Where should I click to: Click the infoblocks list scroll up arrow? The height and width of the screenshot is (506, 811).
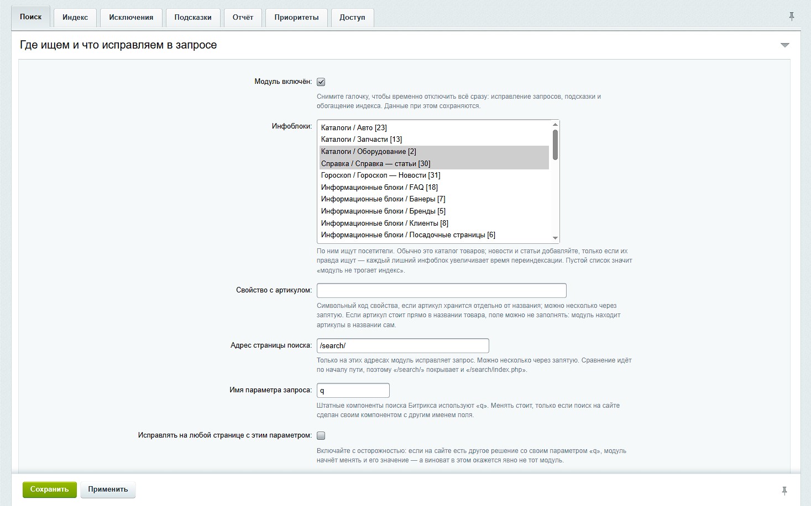click(555, 125)
